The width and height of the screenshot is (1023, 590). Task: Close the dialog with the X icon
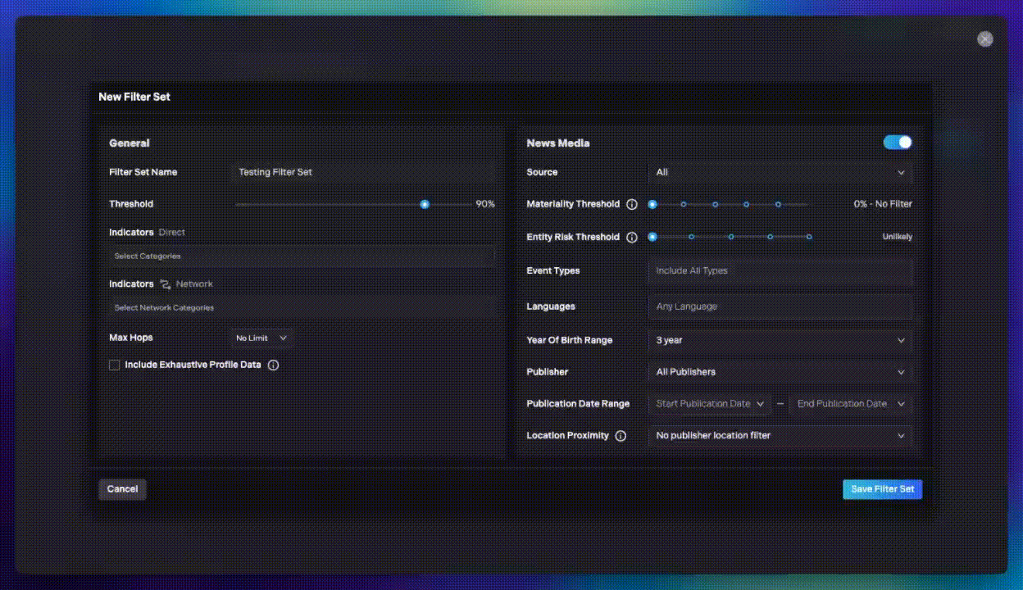coord(985,39)
